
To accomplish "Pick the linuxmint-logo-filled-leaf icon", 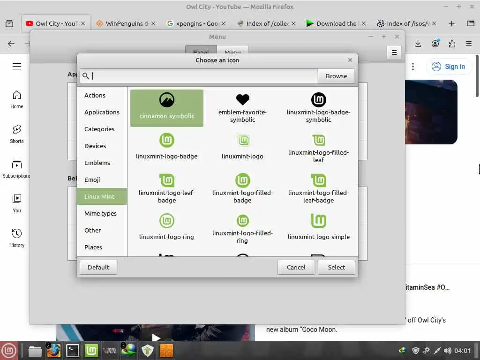I will [x=318, y=148].
